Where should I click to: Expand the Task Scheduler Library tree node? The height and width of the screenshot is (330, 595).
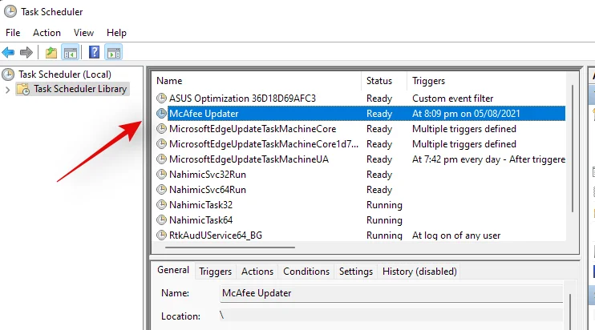coord(7,90)
